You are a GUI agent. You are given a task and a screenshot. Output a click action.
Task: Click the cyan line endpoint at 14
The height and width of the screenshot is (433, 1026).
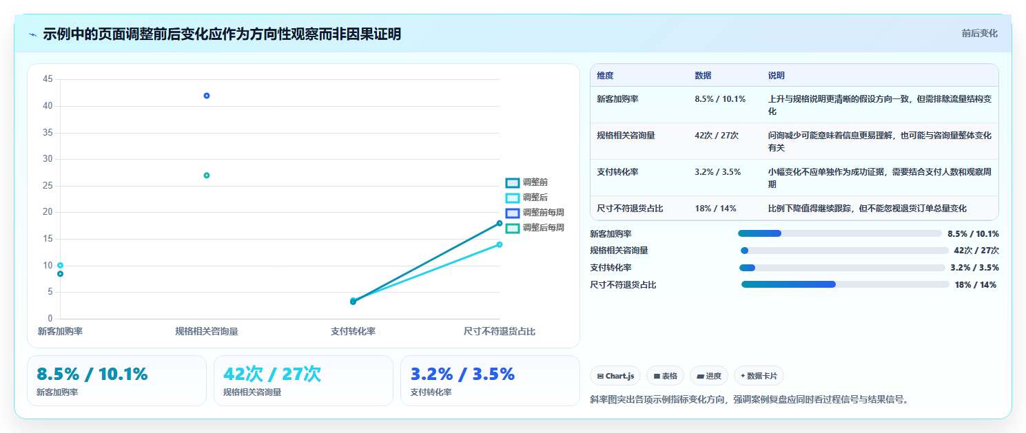pos(500,244)
